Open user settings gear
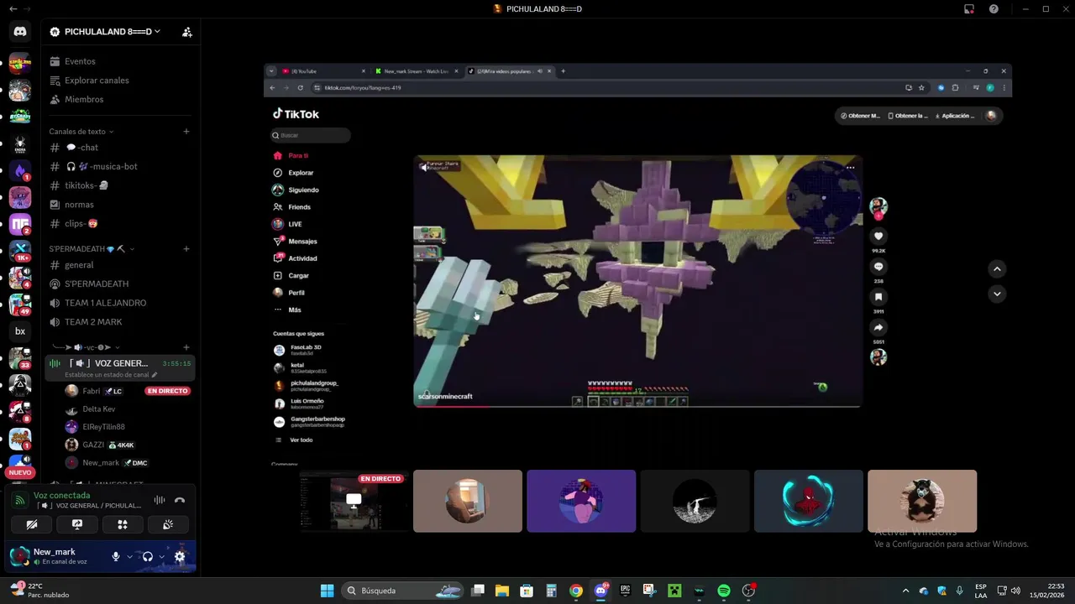1075x604 pixels. point(180,556)
